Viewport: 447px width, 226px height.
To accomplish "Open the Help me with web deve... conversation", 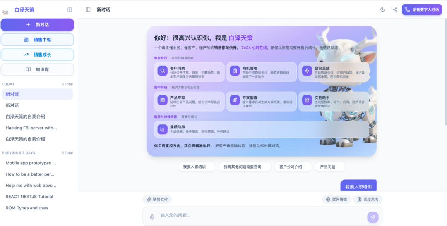I will pos(37,186).
